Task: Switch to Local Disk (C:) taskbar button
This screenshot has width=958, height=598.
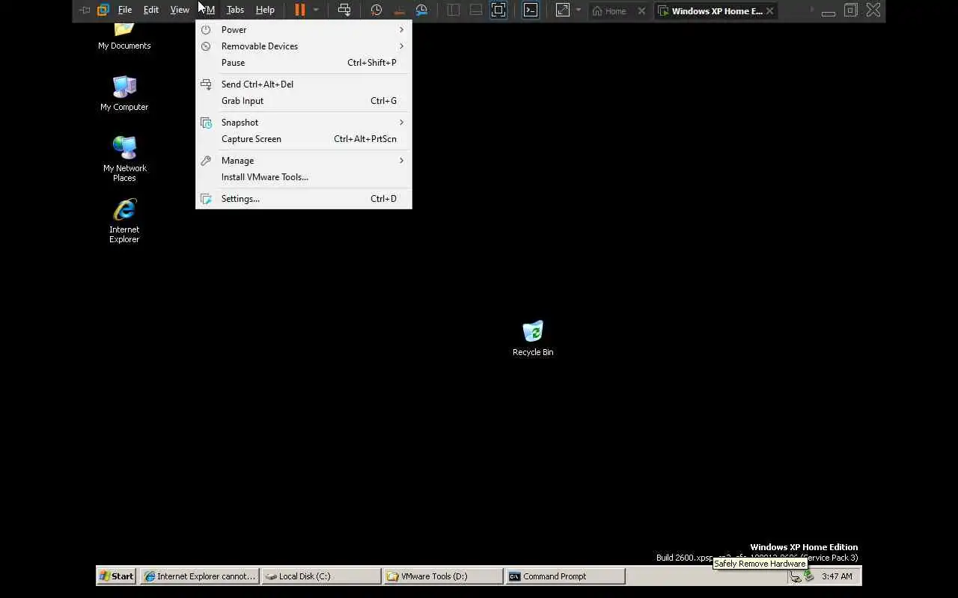Action: (x=322, y=576)
